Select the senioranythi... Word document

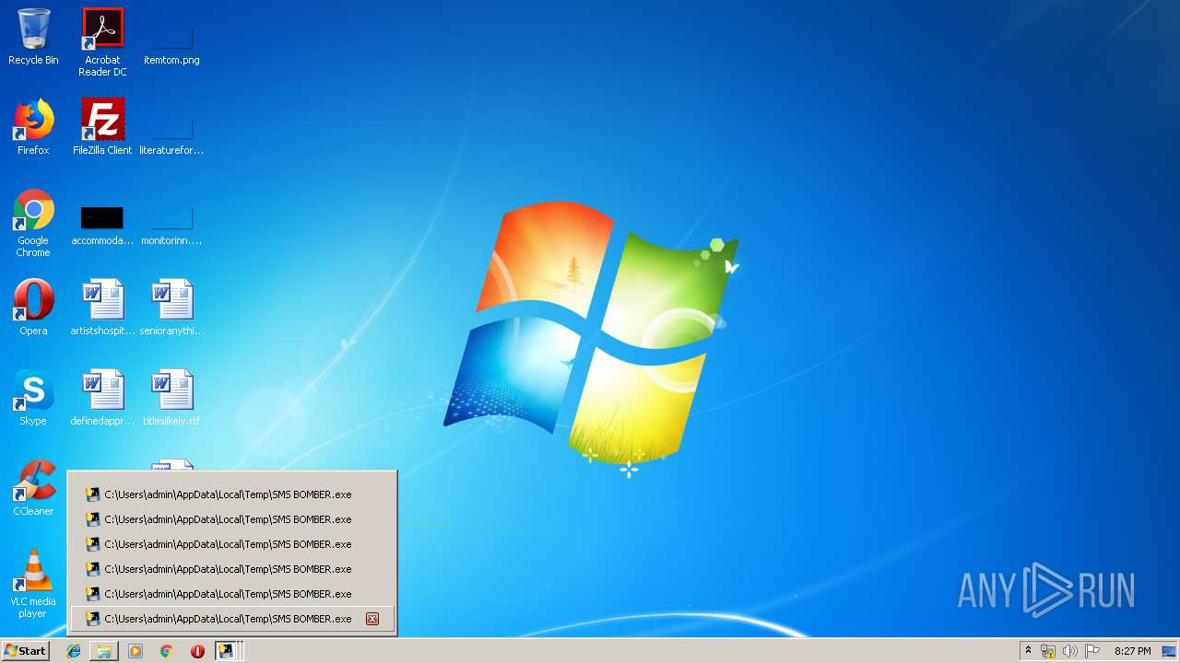(171, 308)
